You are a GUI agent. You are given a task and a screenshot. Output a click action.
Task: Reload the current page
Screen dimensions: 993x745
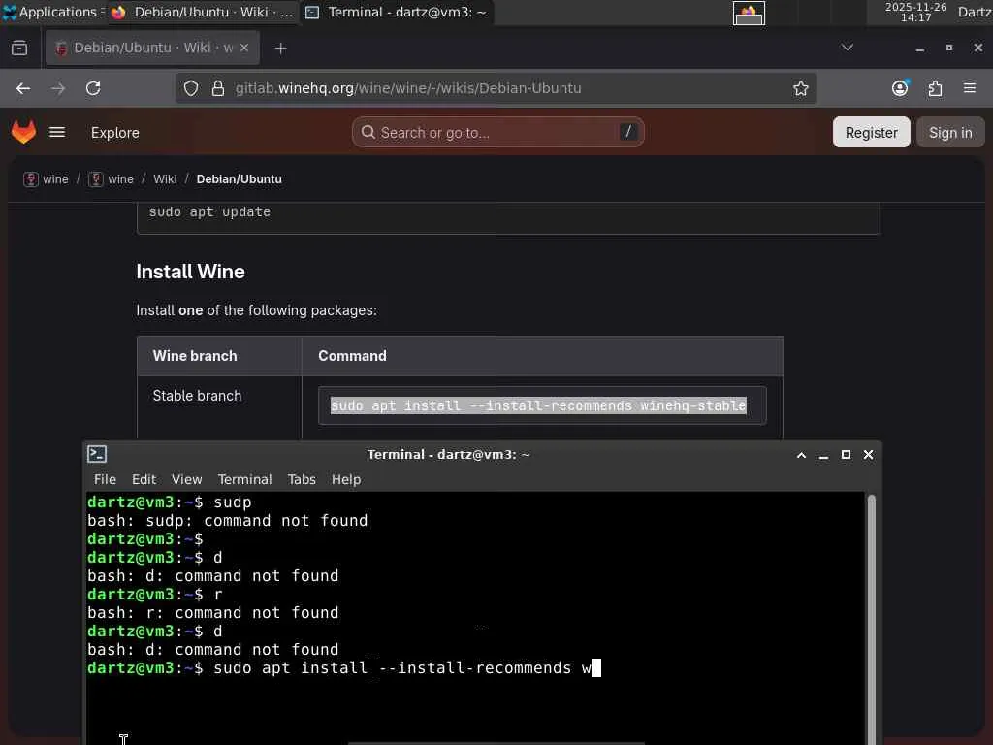(93, 88)
